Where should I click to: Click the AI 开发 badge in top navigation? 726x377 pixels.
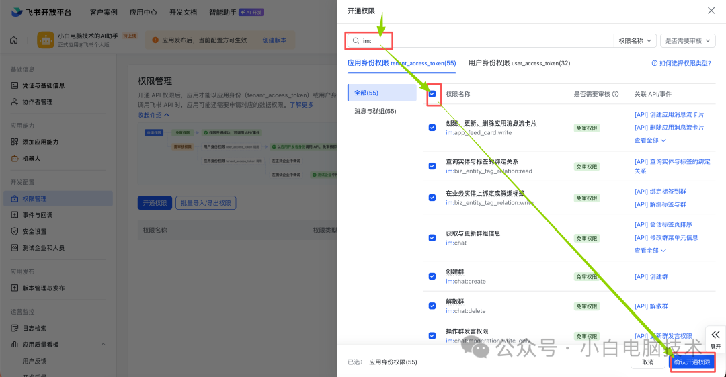pos(251,13)
